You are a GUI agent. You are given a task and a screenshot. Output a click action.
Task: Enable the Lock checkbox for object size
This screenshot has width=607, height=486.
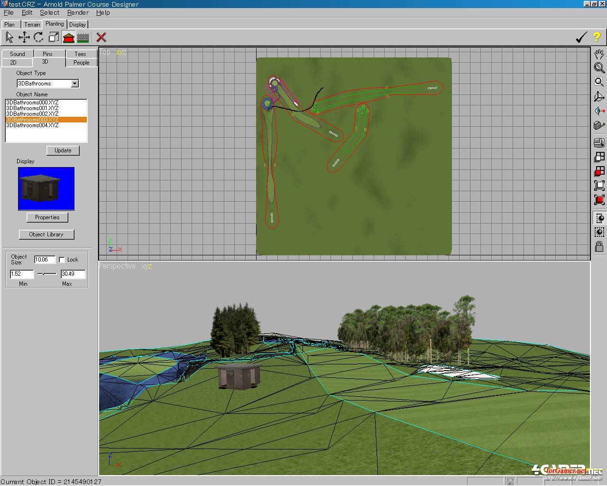tap(62, 260)
